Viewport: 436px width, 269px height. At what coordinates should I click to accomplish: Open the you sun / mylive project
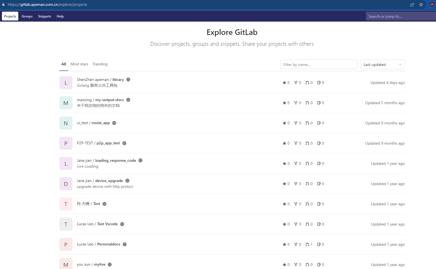point(91,264)
